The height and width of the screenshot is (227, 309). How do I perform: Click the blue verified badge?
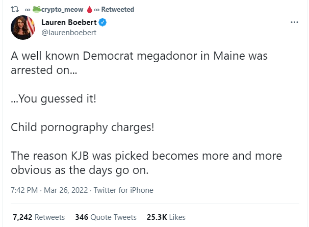tap(102, 23)
